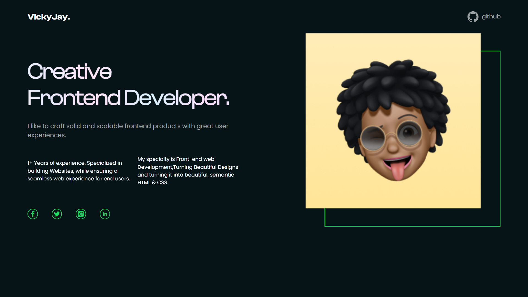Follow the github text link
The image size is (528, 297).
pos(491,16)
